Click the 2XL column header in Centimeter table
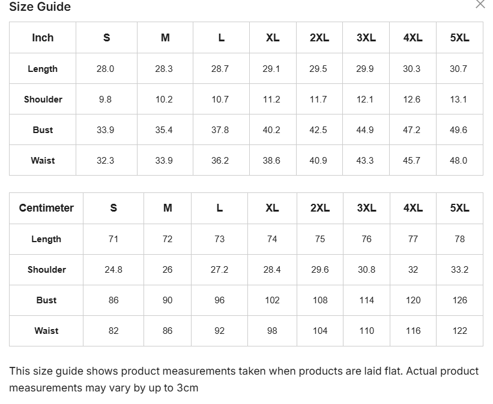493x404 pixels. click(319, 208)
